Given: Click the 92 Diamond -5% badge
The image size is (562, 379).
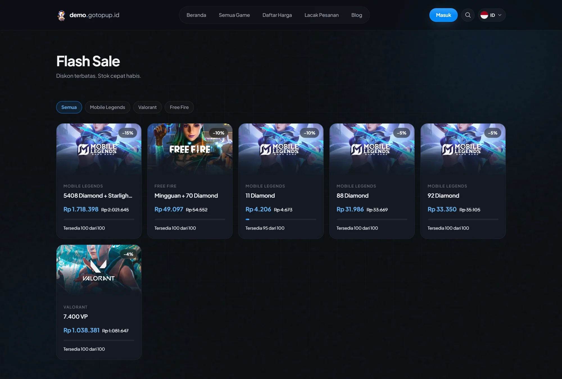Looking at the screenshot, I should [x=493, y=133].
